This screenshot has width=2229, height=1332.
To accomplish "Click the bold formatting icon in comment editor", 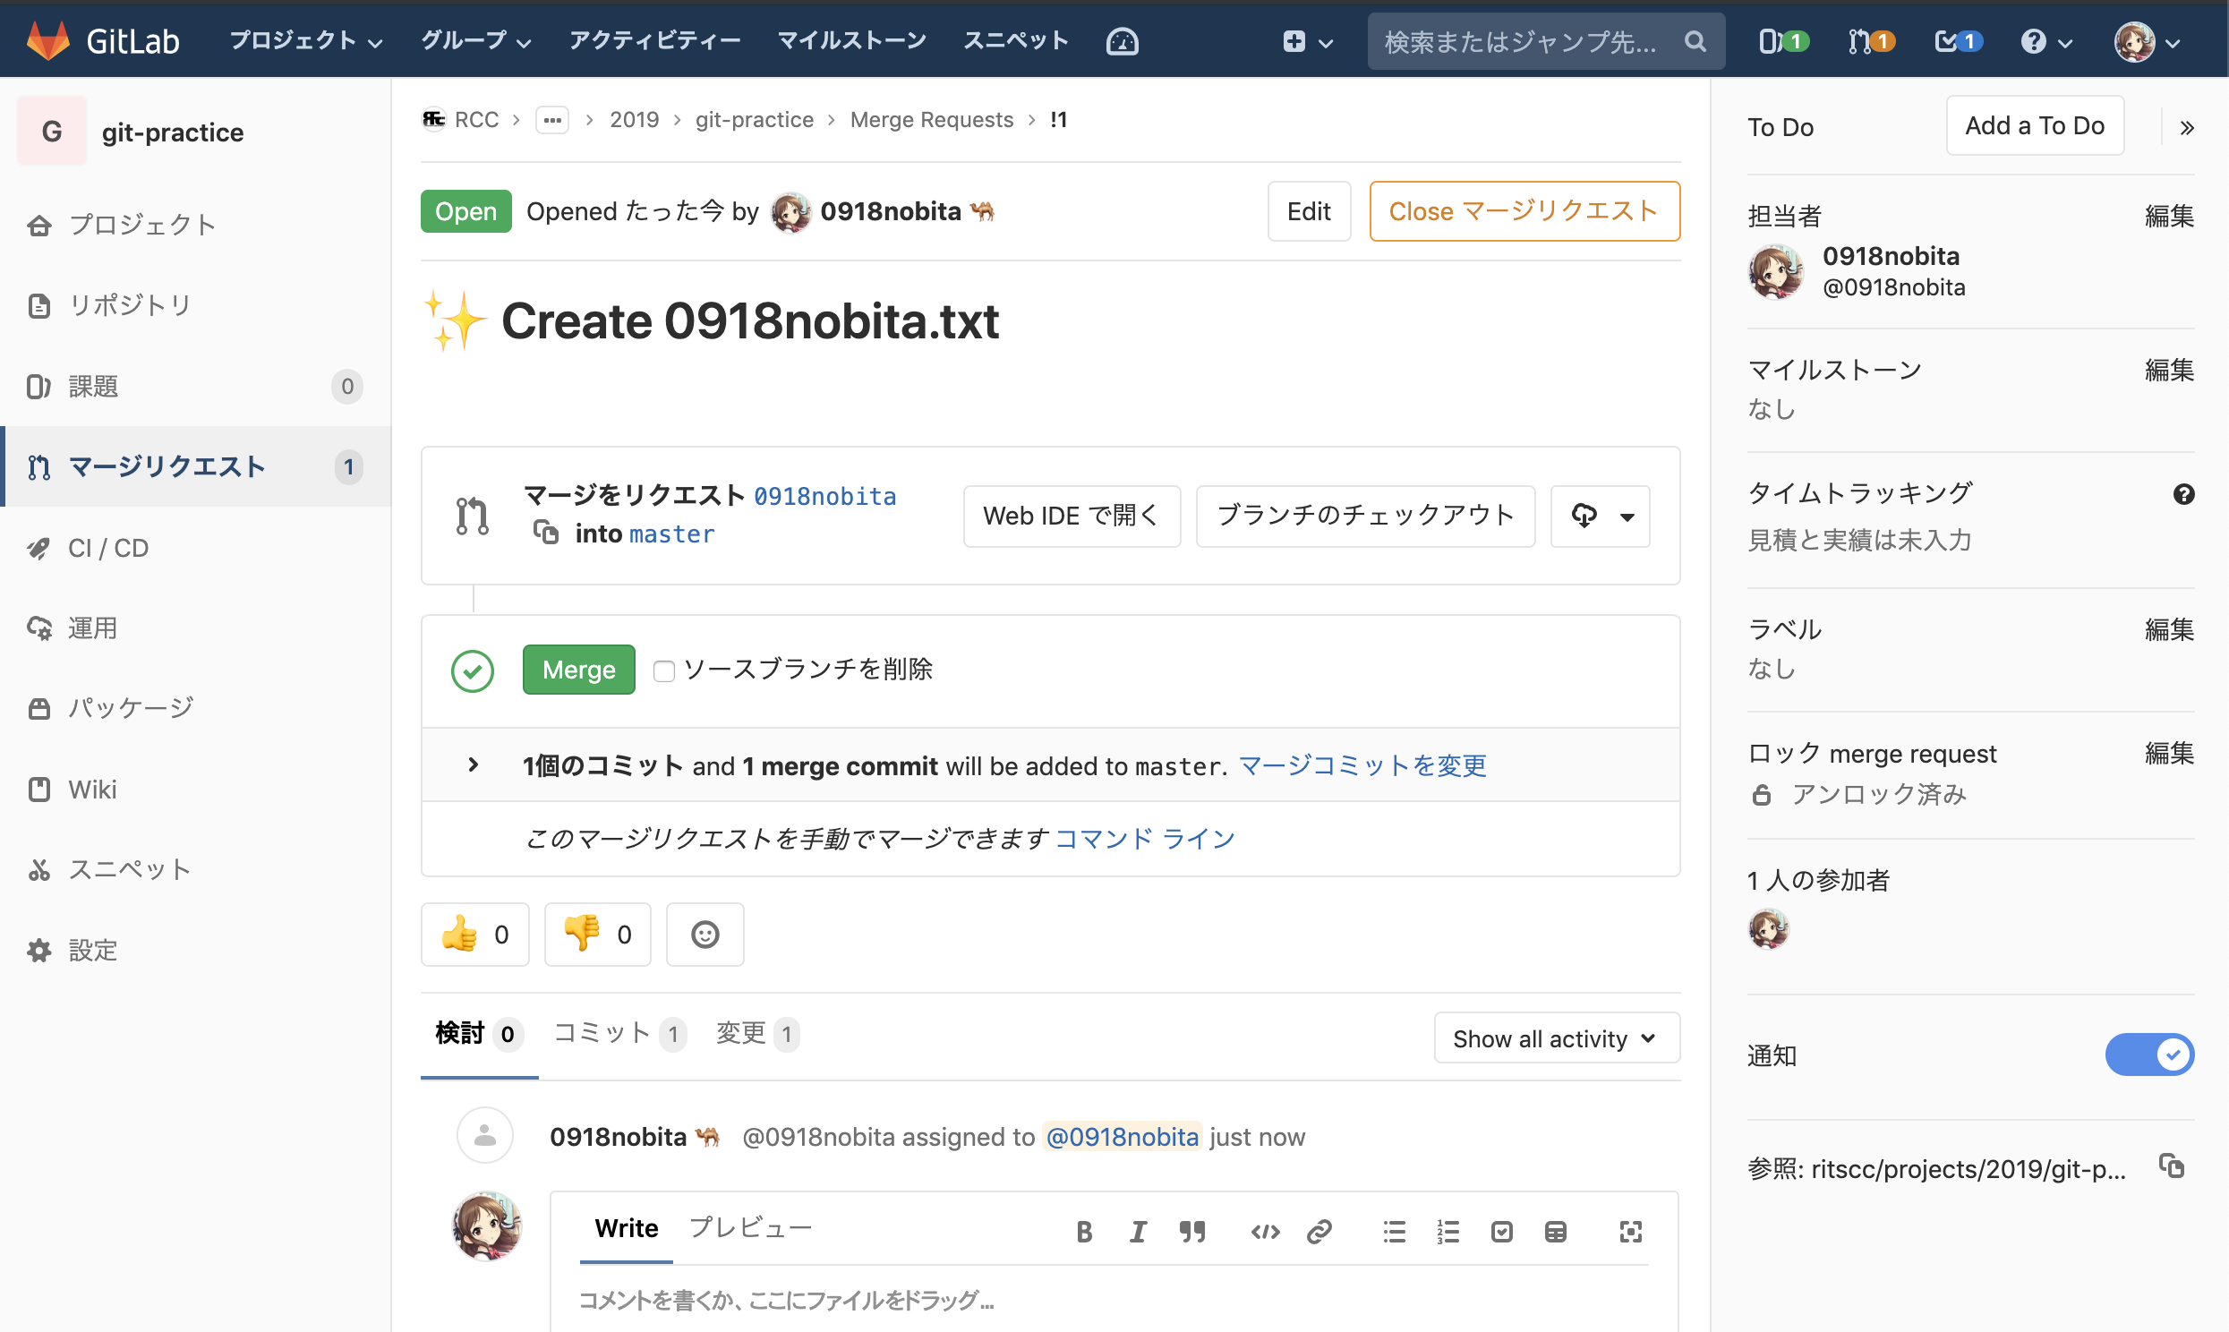I will pos(1081,1231).
